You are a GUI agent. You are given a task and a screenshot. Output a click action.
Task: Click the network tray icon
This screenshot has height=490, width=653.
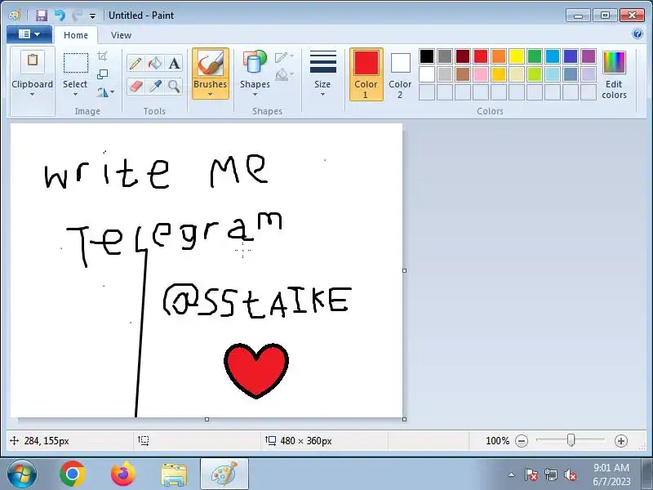(550, 474)
